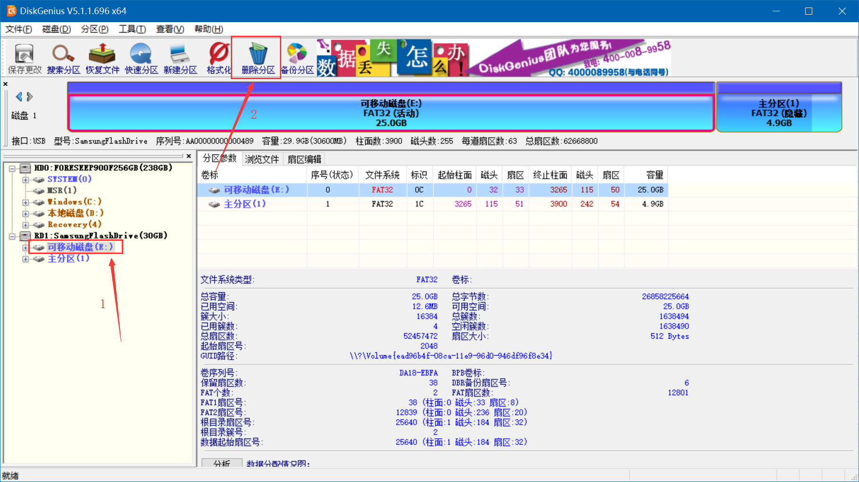The height and width of the screenshot is (482, 859).
Task: Click the 就绪 status bar text
Action: pos(10,475)
